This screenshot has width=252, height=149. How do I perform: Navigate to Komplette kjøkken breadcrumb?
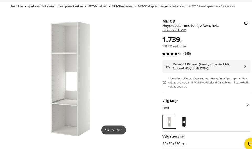(71, 6)
